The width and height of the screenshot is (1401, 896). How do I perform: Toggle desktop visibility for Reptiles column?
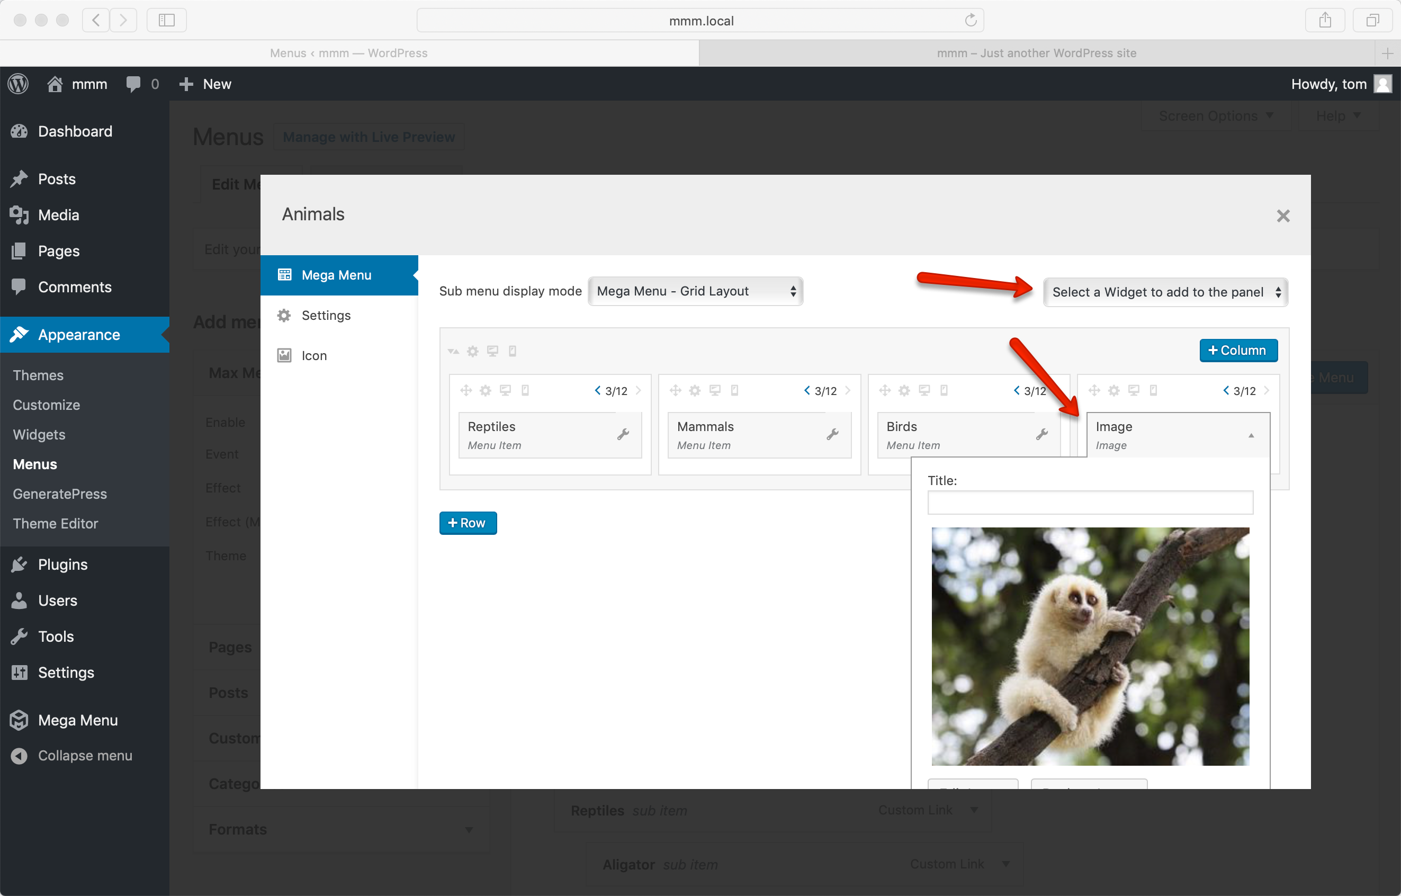[505, 390]
